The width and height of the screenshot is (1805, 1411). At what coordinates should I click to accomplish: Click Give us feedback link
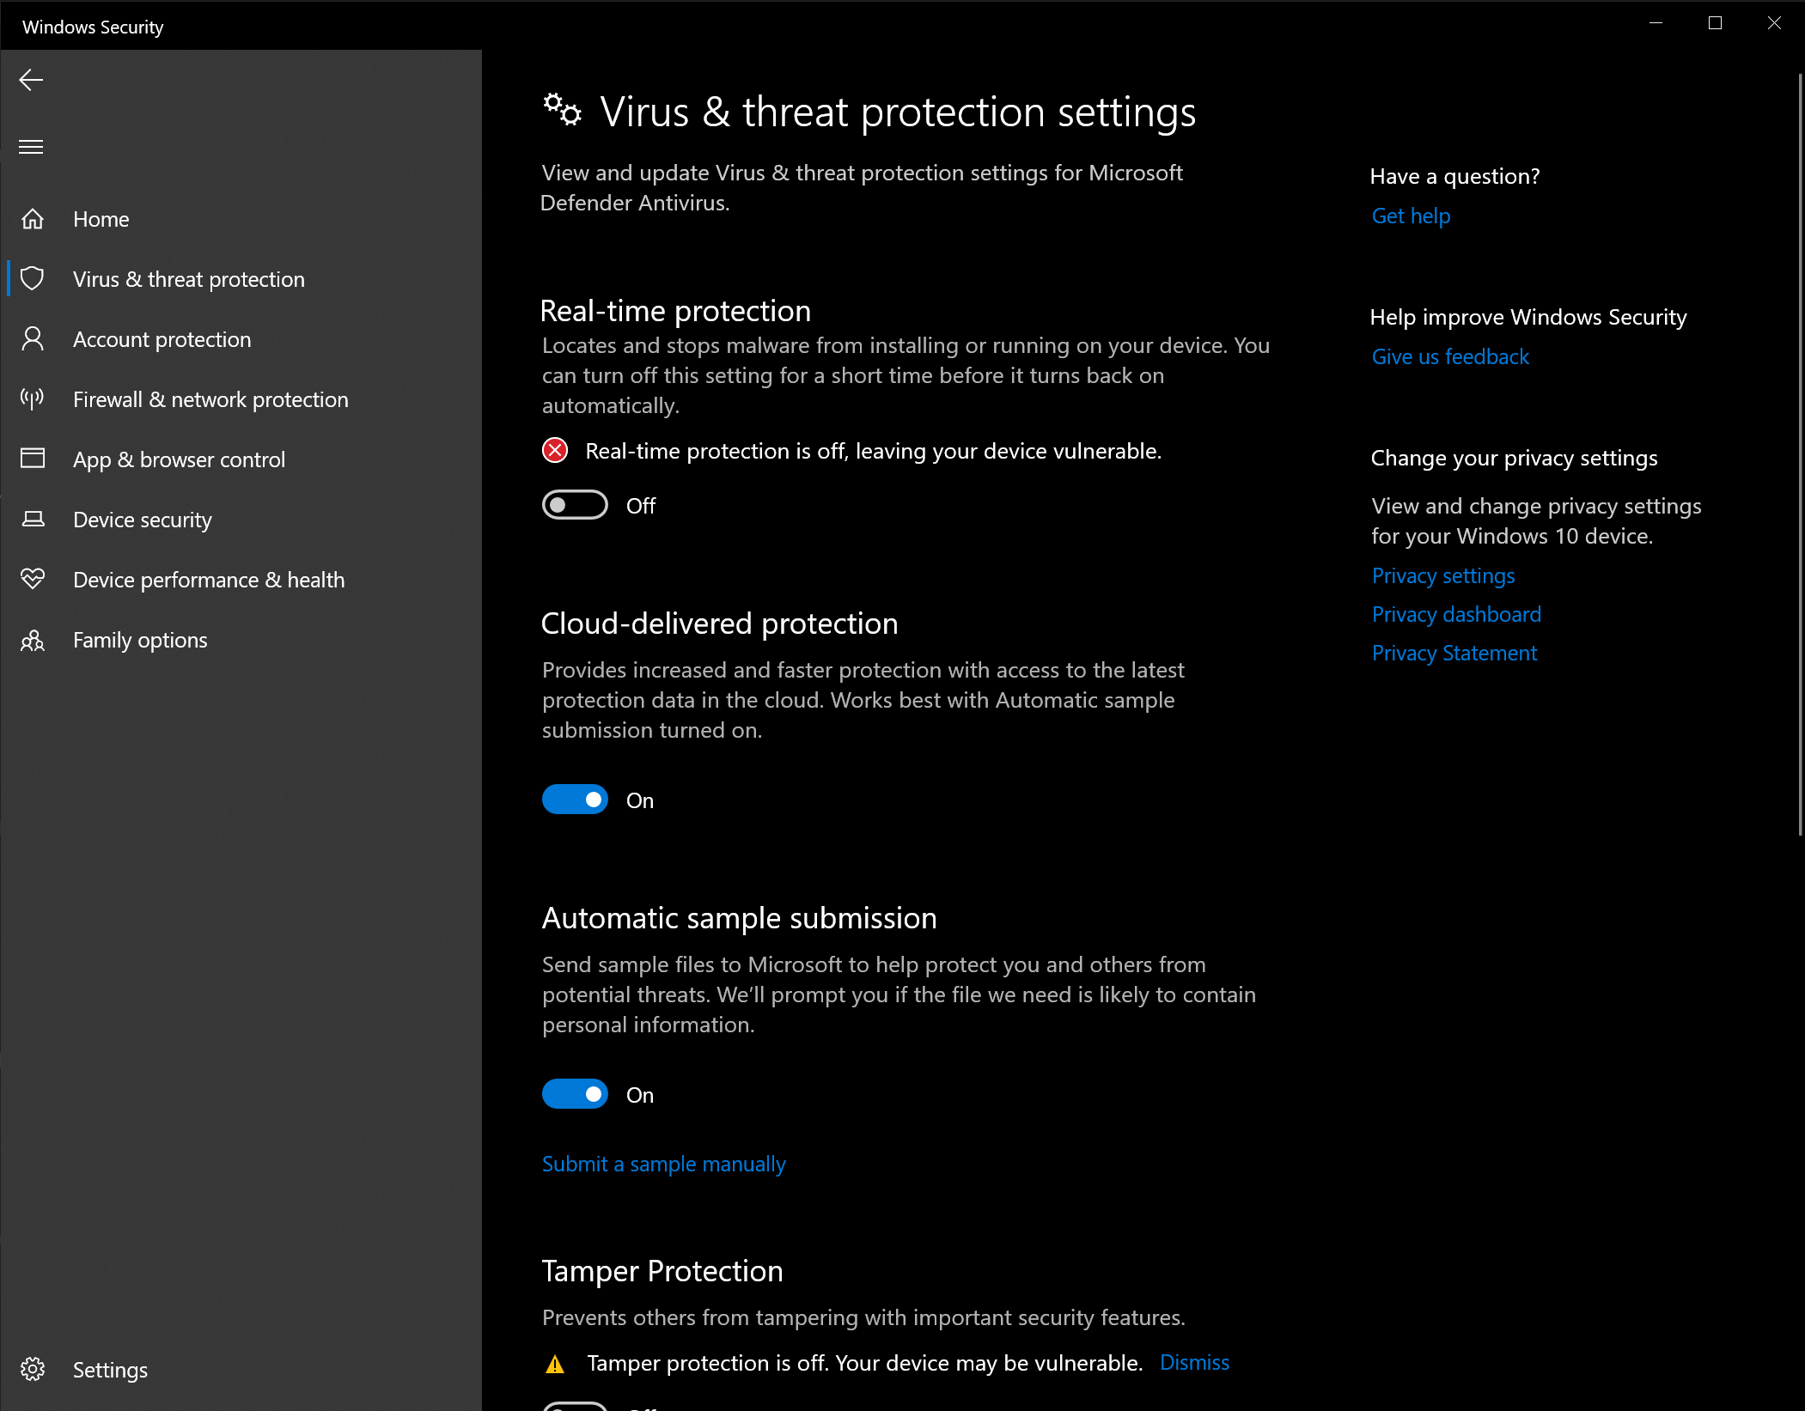[x=1450, y=356]
